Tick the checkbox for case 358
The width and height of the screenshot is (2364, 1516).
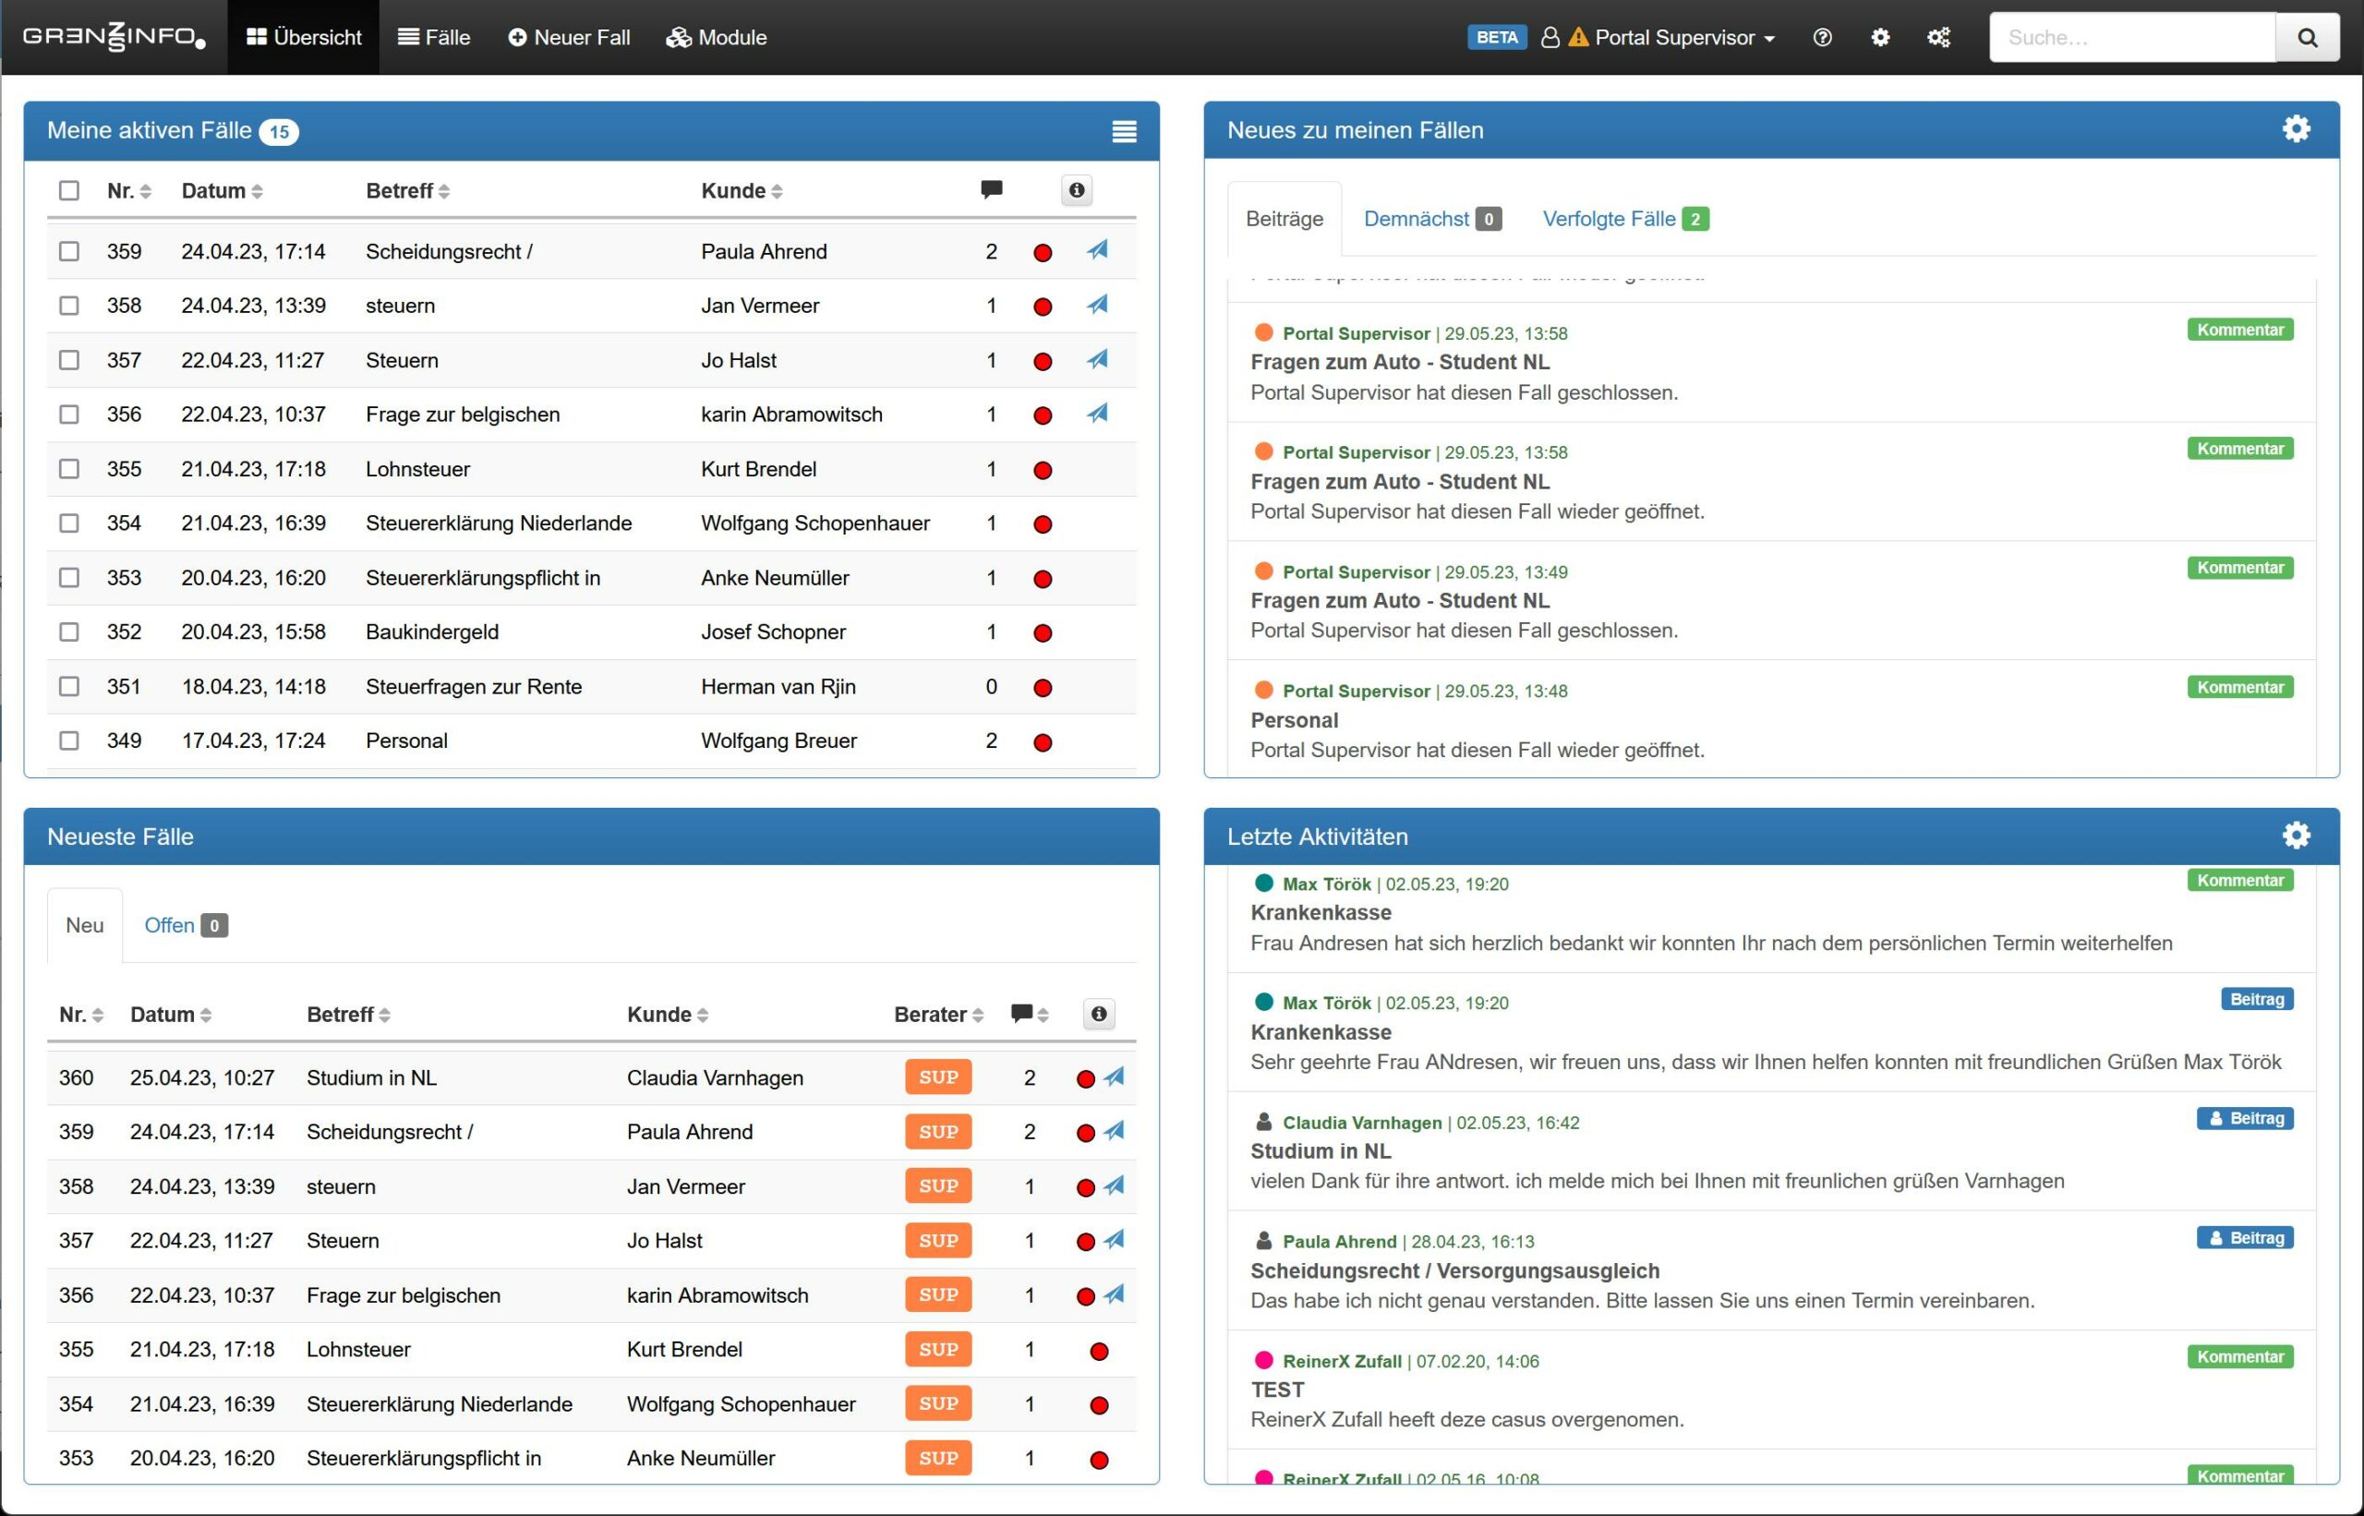click(69, 306)
